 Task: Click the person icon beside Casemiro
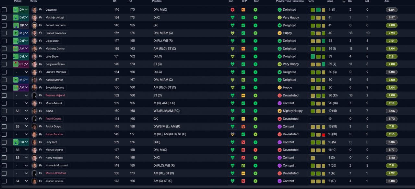[40, 10]
